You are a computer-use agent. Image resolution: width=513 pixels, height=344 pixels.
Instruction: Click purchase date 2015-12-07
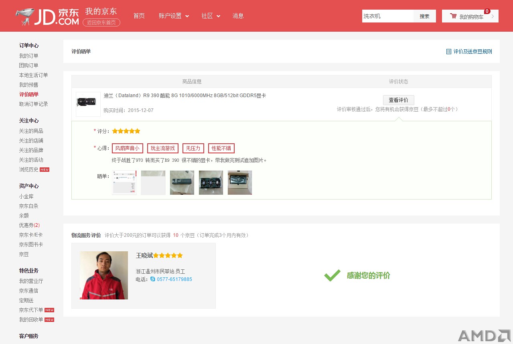coord(141,110)
